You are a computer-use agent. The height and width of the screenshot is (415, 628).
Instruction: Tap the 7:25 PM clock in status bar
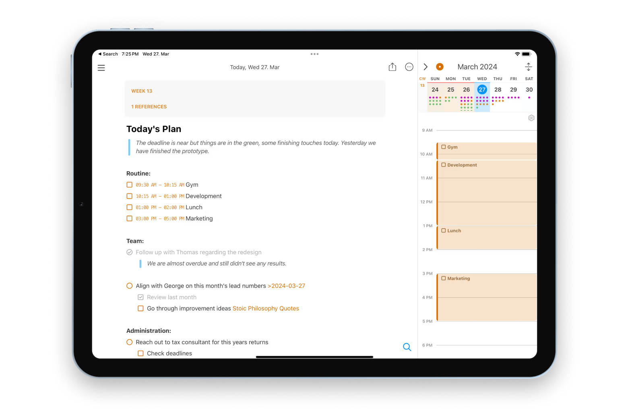(x=130, y=54)
